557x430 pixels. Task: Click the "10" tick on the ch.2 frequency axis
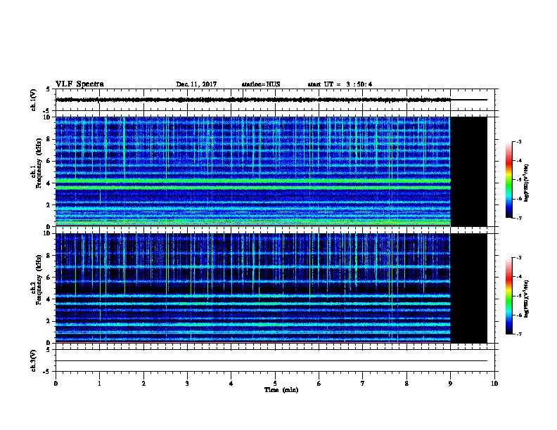point(47,233)
